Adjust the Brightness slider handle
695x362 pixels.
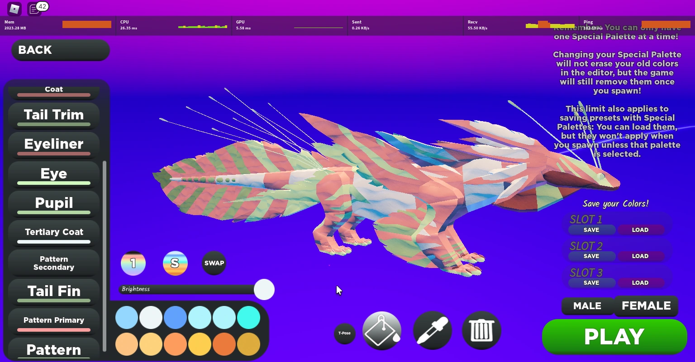[x=264, y=289]
